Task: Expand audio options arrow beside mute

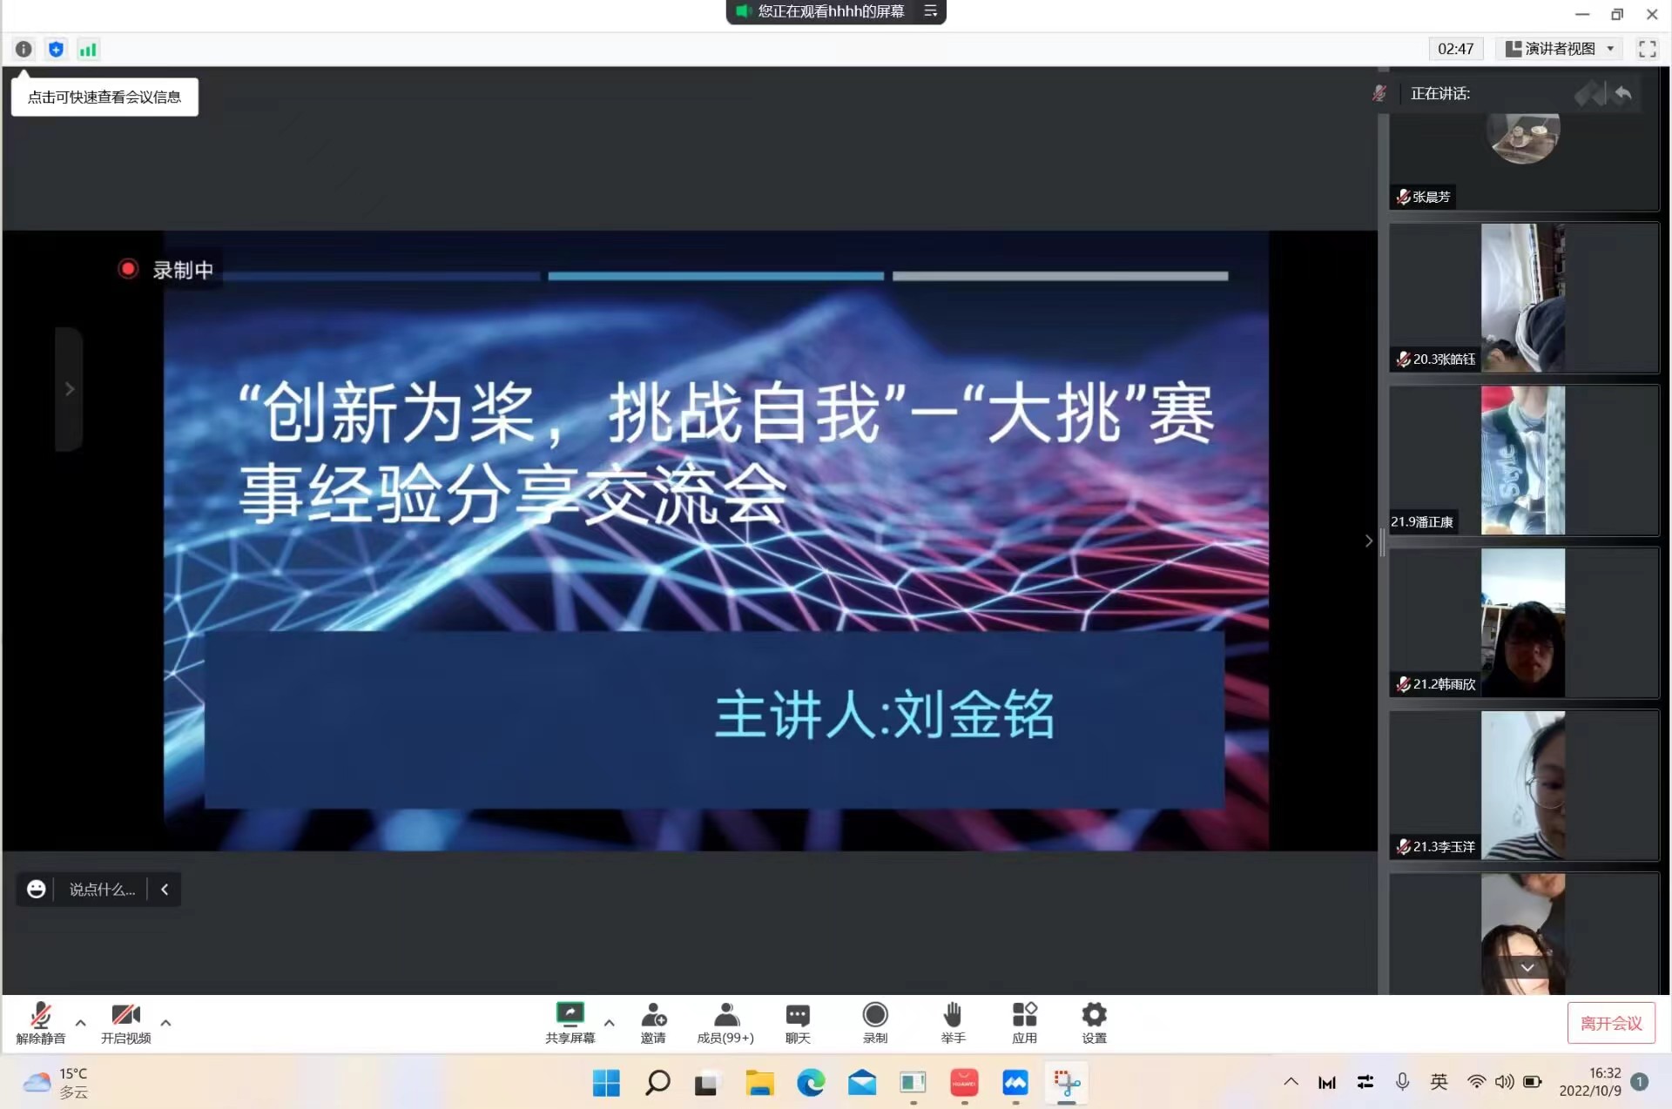Action: coord(80,1023)
